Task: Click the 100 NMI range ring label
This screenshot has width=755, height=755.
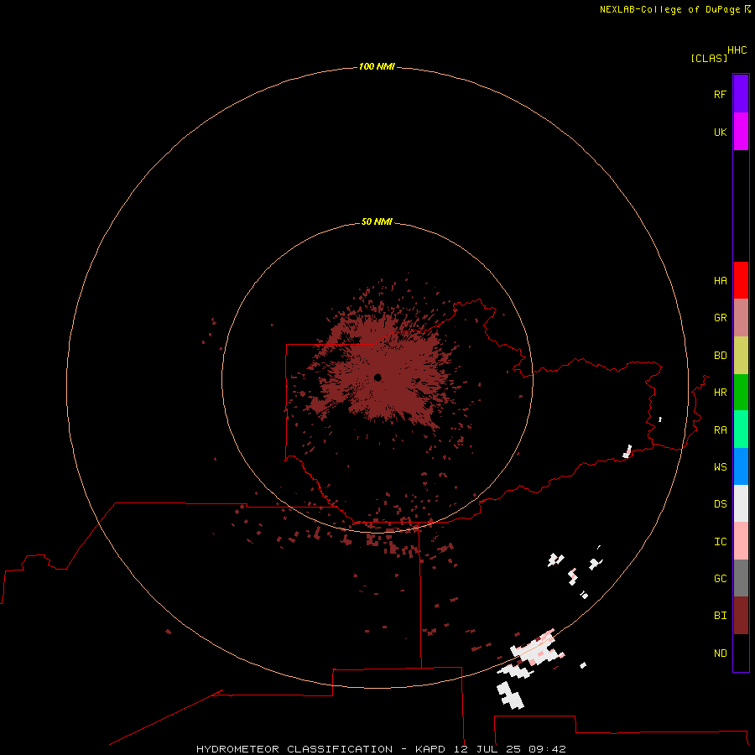Action: click(x=377, y=66)
